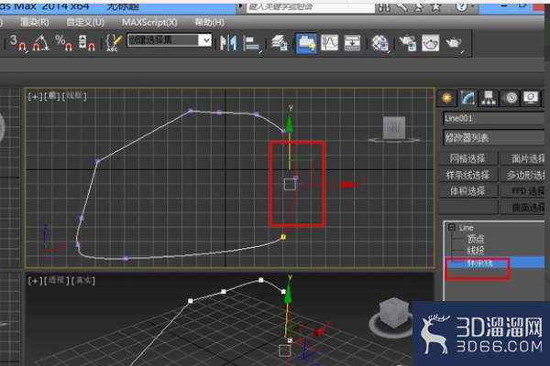
Task: Open the 自定义(U) menu
Action: coord(85,22)
